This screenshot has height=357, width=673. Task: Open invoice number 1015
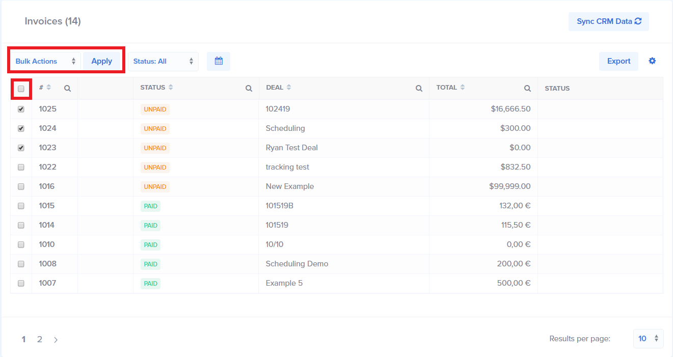point(47,206)
